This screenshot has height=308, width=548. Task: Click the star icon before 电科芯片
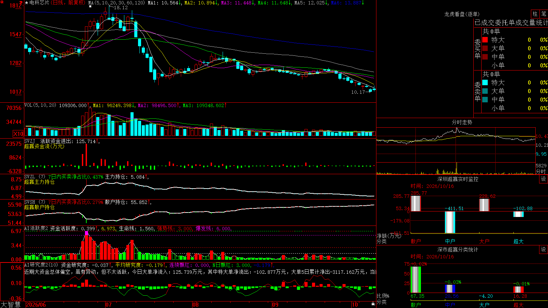click(x=27, y=3)
